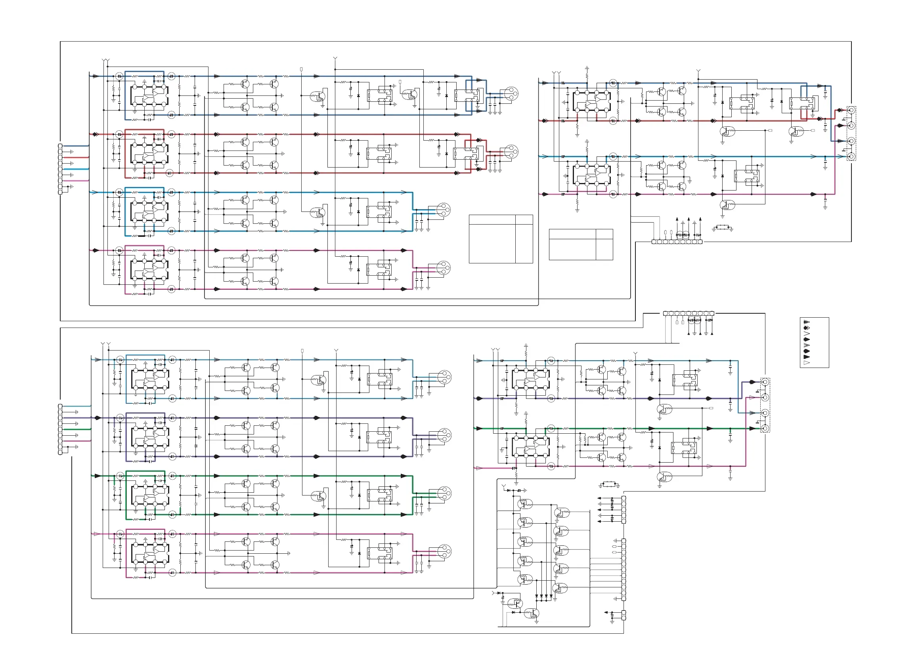
Task: Click the hollow triangle at legend bottom
Action: click(x=807, y=363)
